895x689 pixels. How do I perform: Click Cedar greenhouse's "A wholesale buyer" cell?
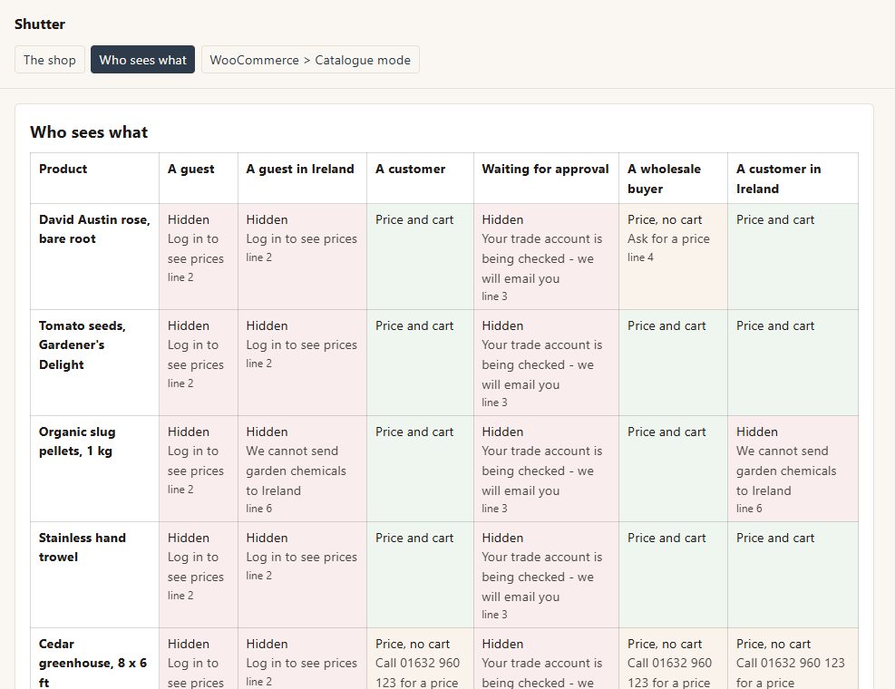(674, 659)
